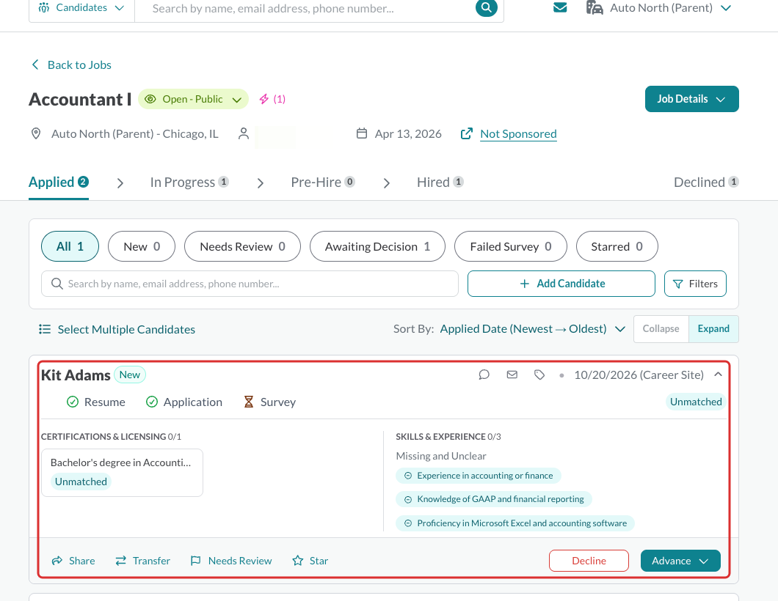Screen dimensions: 778x601
Task: Open the Auto North (Parent) account dropdown
Action: pyautogui.click(x=659, y=8)
